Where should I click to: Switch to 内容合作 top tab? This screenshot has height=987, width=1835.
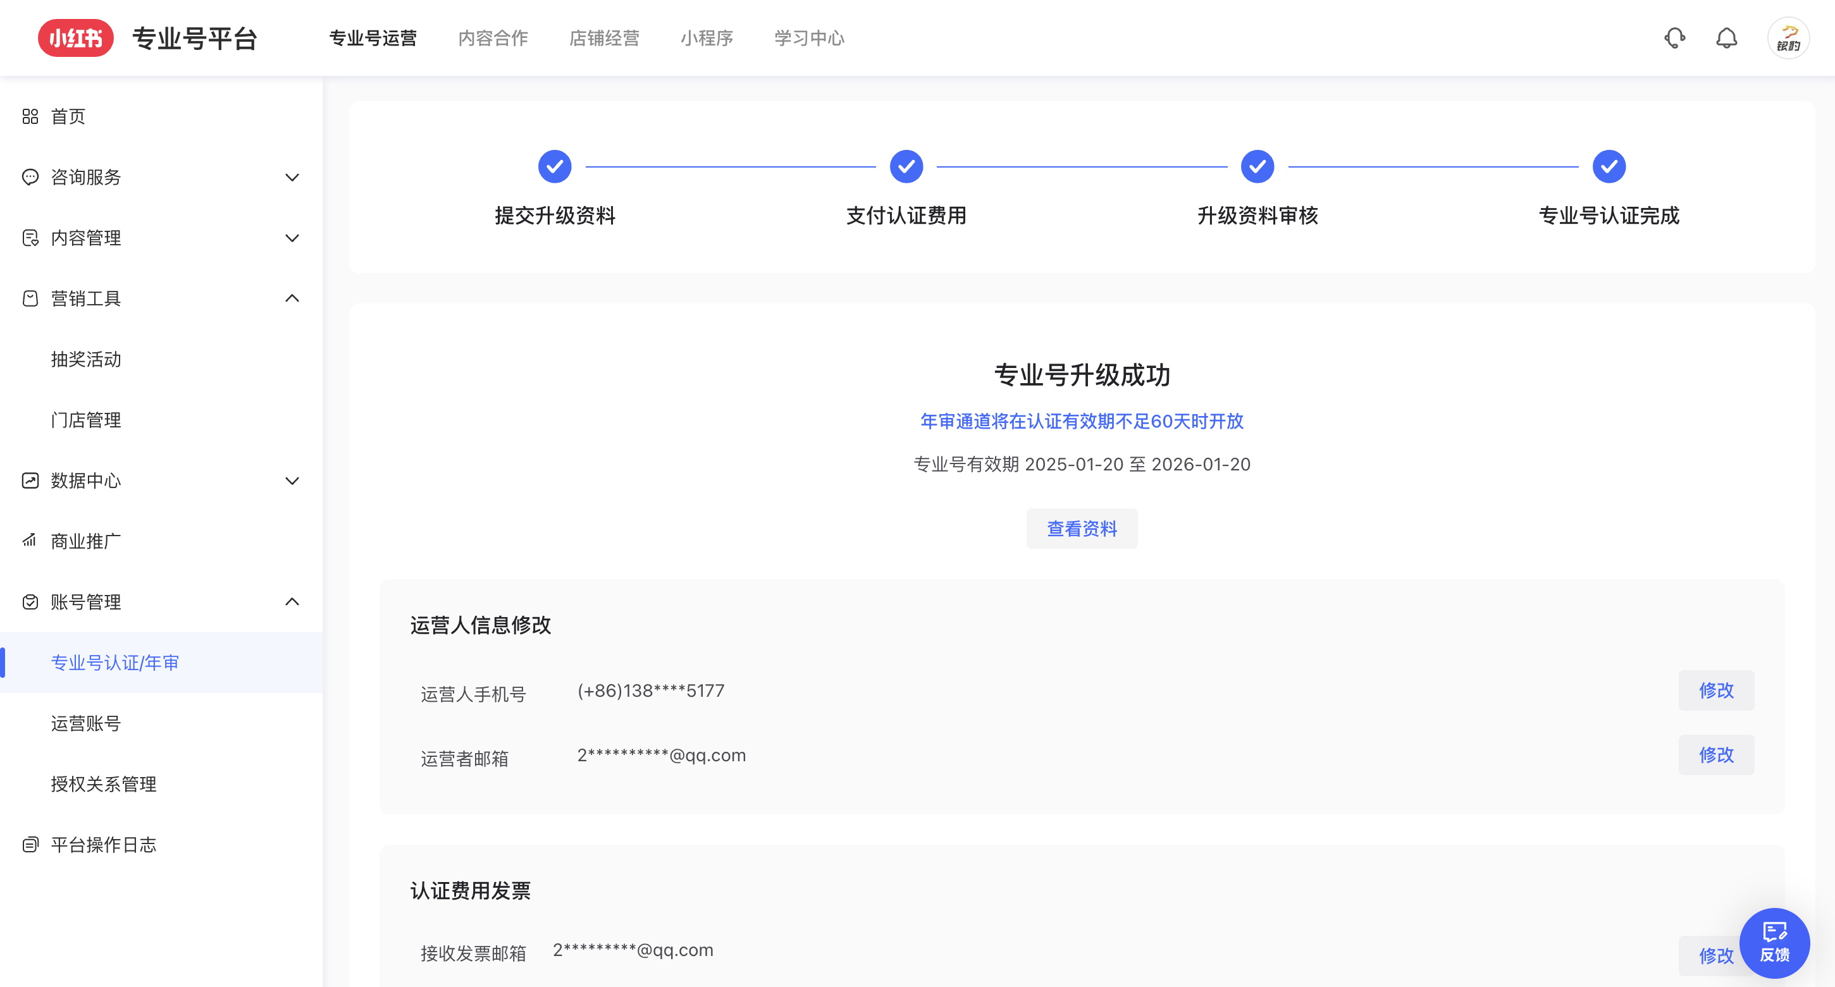click(x=493, y=38)
